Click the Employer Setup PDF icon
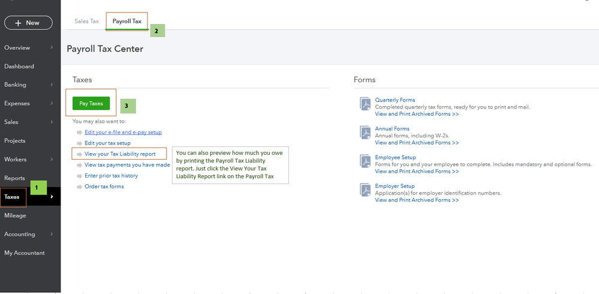 click(x=364, y=190)
